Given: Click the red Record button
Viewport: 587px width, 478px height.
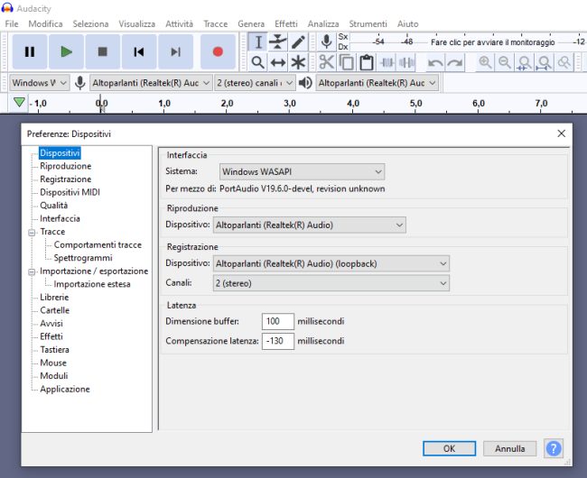Looking at the screenshot, I should point(218,52).
